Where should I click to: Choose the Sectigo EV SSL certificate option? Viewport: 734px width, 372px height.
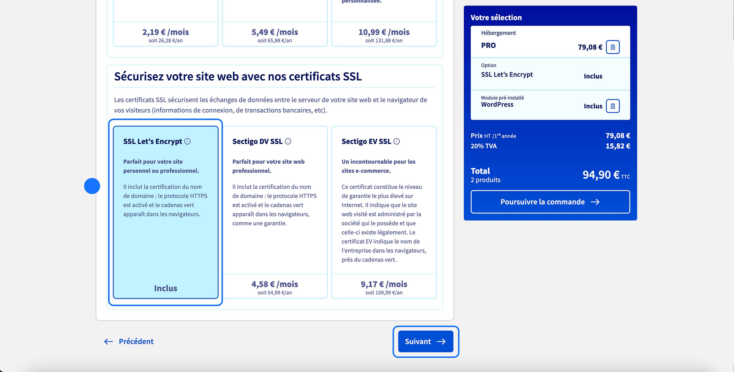click(x=384, y=211)
